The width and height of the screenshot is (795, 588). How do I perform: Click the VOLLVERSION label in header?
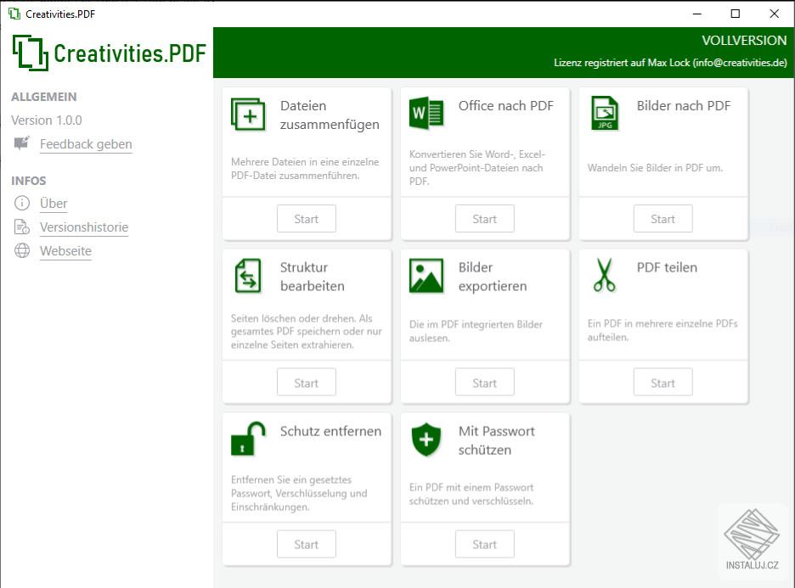pos(744,41)
